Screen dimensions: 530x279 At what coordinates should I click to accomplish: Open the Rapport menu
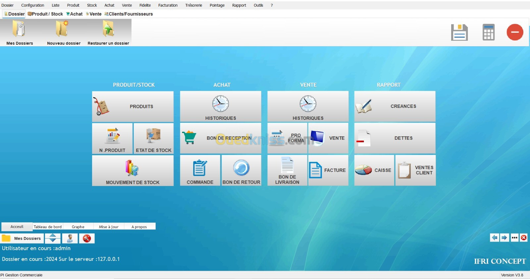point(239,5)
